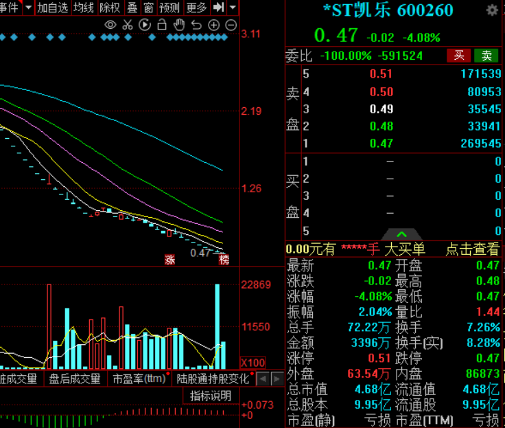Toggle the chart lock icon
The height and width of the screenshot is (428, 505).
tap(162, 25)
